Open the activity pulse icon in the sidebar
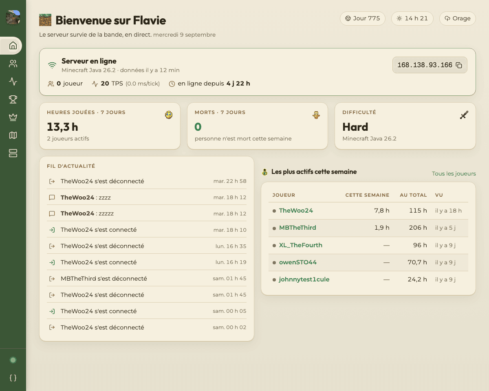The height and width of the screenshot is (391, 489). point(13,81)
